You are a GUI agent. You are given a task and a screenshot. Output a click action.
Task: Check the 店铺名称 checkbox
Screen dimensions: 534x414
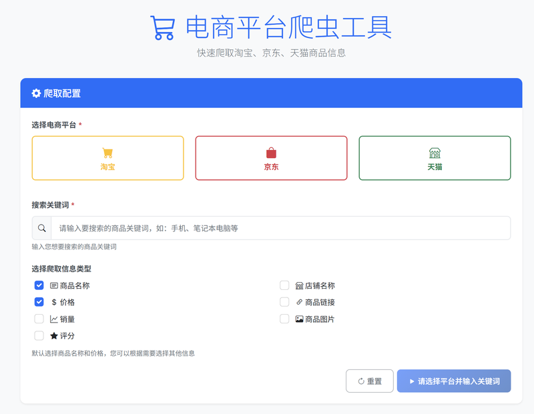[x=284, y=285]
